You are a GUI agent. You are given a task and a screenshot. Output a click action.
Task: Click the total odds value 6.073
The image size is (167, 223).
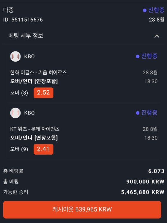tap(156, 171)
